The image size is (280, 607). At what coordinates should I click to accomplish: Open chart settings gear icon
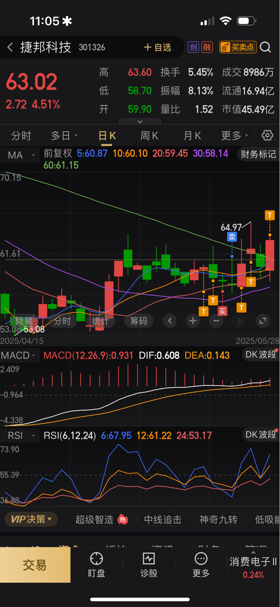pyautogui.click(x=268, y=135)
